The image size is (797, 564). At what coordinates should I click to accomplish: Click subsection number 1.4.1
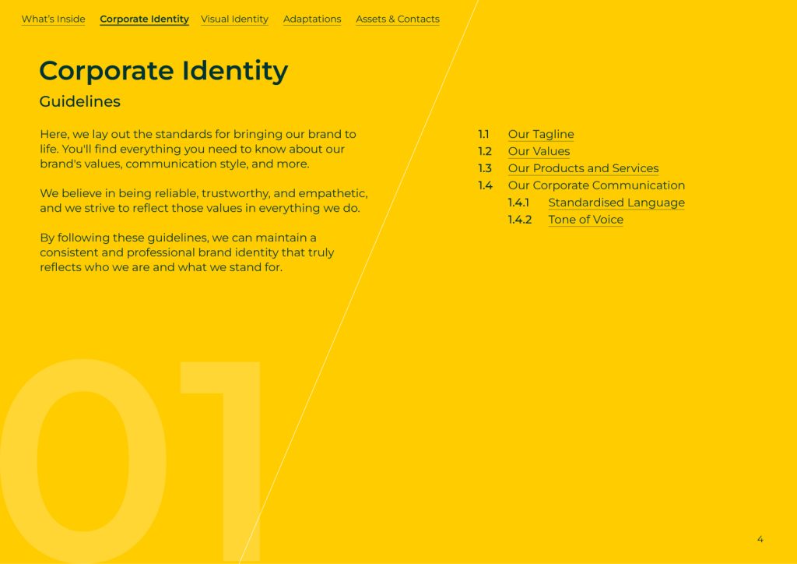coord(518,203)
